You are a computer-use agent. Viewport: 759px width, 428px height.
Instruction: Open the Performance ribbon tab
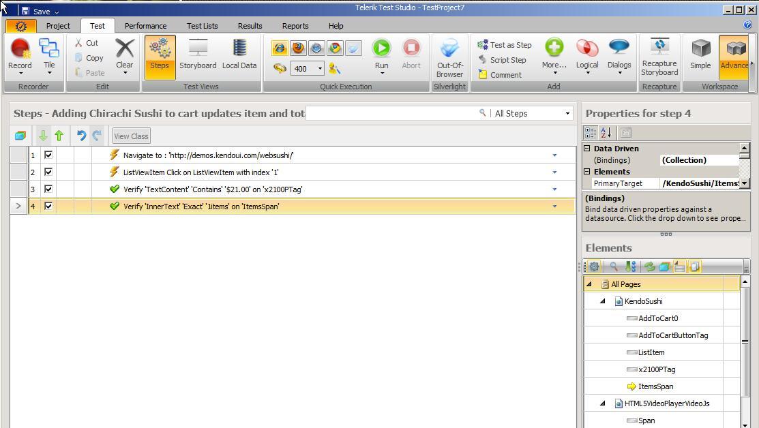click(145, 26)
